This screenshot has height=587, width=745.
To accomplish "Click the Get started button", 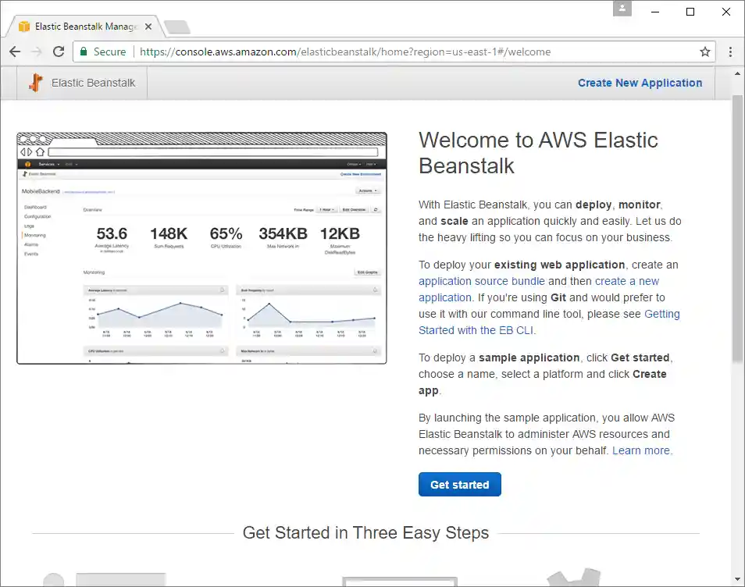I will (x=459, y=484).
